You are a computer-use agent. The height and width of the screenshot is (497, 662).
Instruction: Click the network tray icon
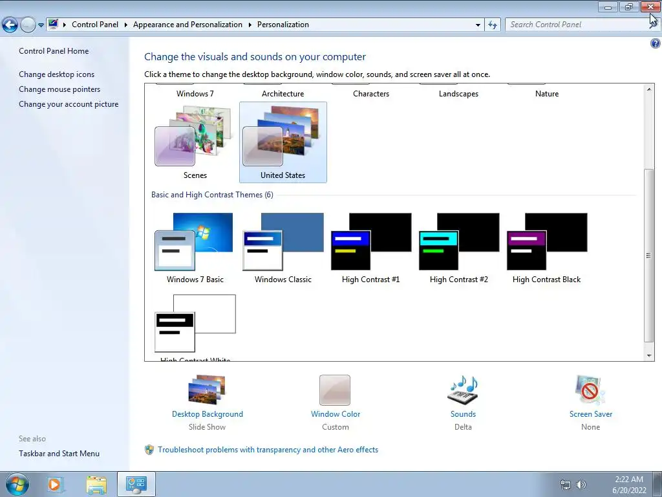point(565,485)
